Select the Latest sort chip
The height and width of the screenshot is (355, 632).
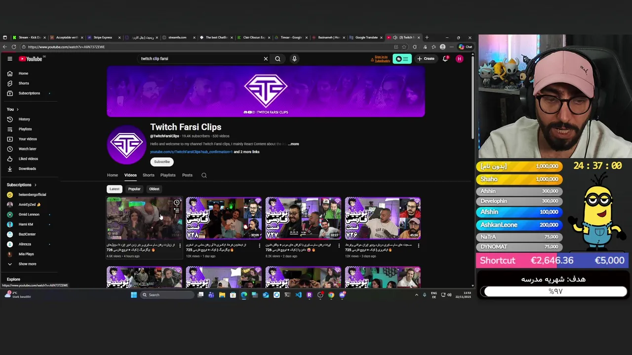click(x=114, y=189)
